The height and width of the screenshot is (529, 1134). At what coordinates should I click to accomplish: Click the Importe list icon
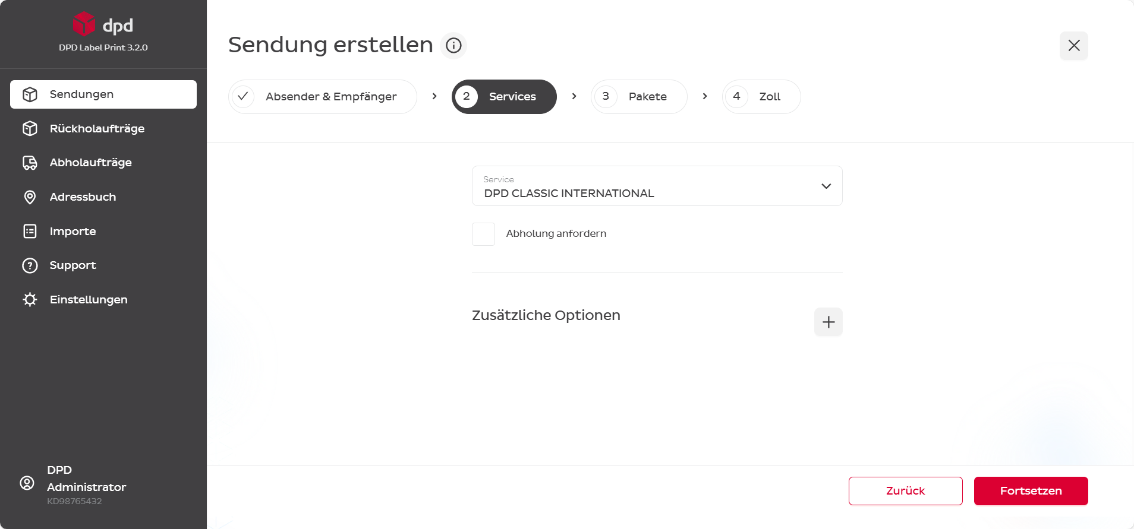pos(30,231)
